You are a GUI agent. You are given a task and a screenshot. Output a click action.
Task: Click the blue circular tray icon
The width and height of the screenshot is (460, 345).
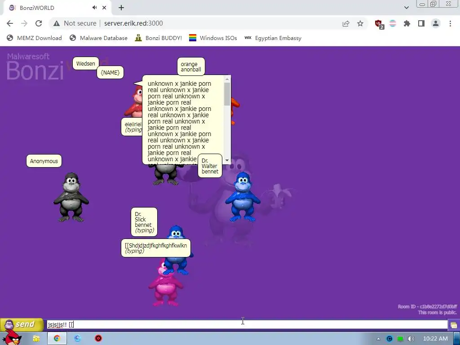coord(389,339)
